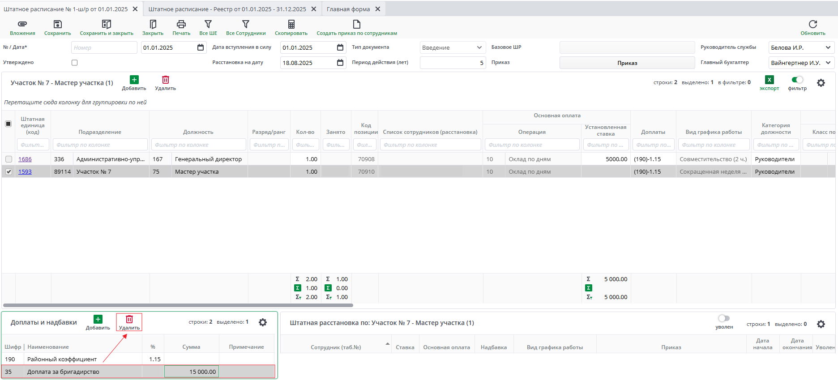The height and width of the screenshot is (385, 838).
Task: Close the Штатное расписание - Реестр tab
Action: [x=314, y=9]
